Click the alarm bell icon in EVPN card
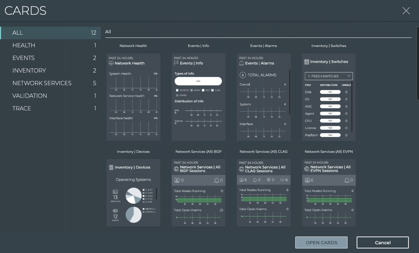Viewport: 419px width, 253px height. [347, 180]
